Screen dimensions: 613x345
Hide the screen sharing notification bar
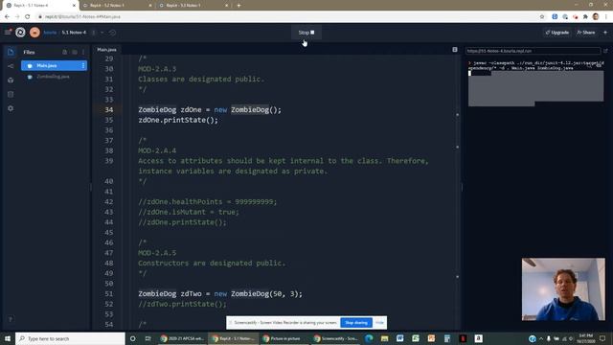coord(379,323)
